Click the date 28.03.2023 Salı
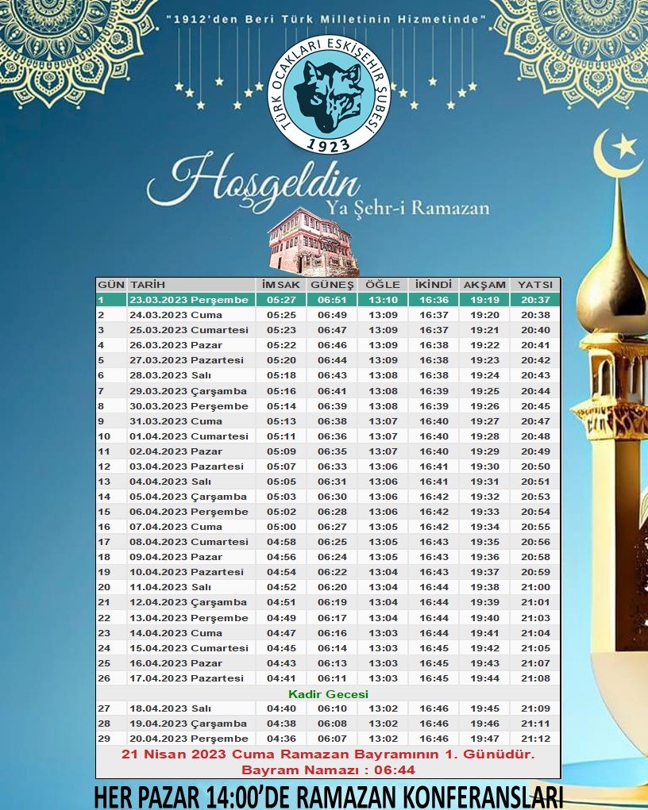648x810 pixels. [170, 375]
